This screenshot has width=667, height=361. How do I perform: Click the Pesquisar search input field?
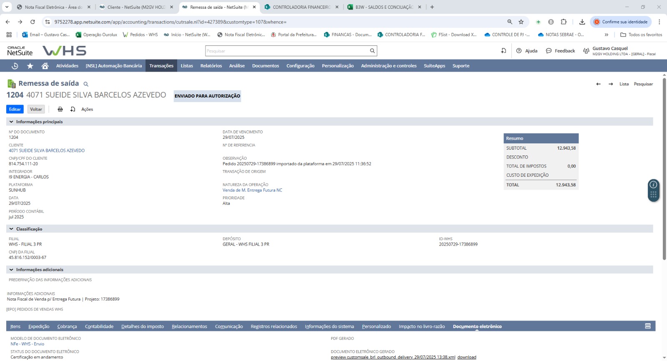pyautogui.click(x=287, y=51)
